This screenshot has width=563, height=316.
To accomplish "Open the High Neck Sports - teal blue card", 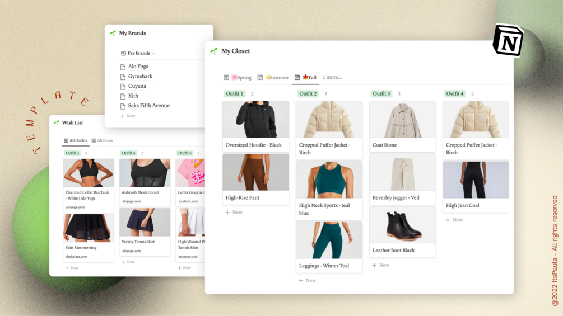I will point(329,191).
